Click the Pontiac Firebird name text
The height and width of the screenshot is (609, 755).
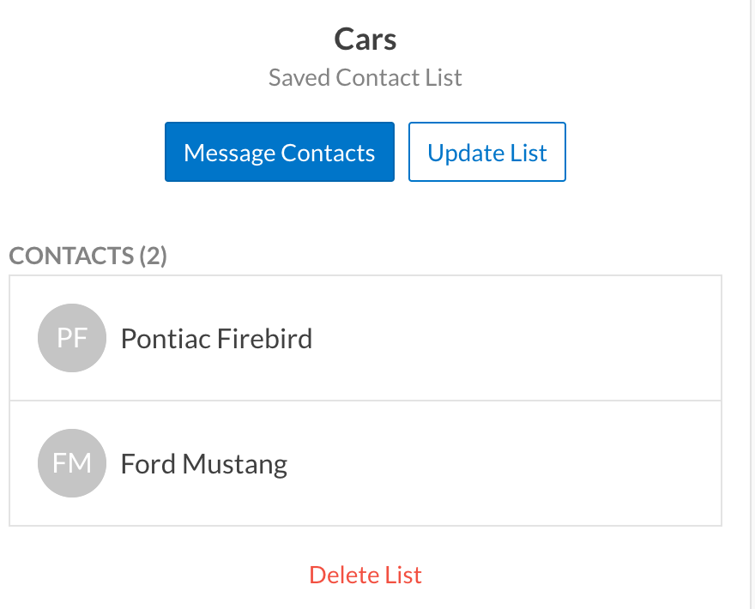coord(216,339)
